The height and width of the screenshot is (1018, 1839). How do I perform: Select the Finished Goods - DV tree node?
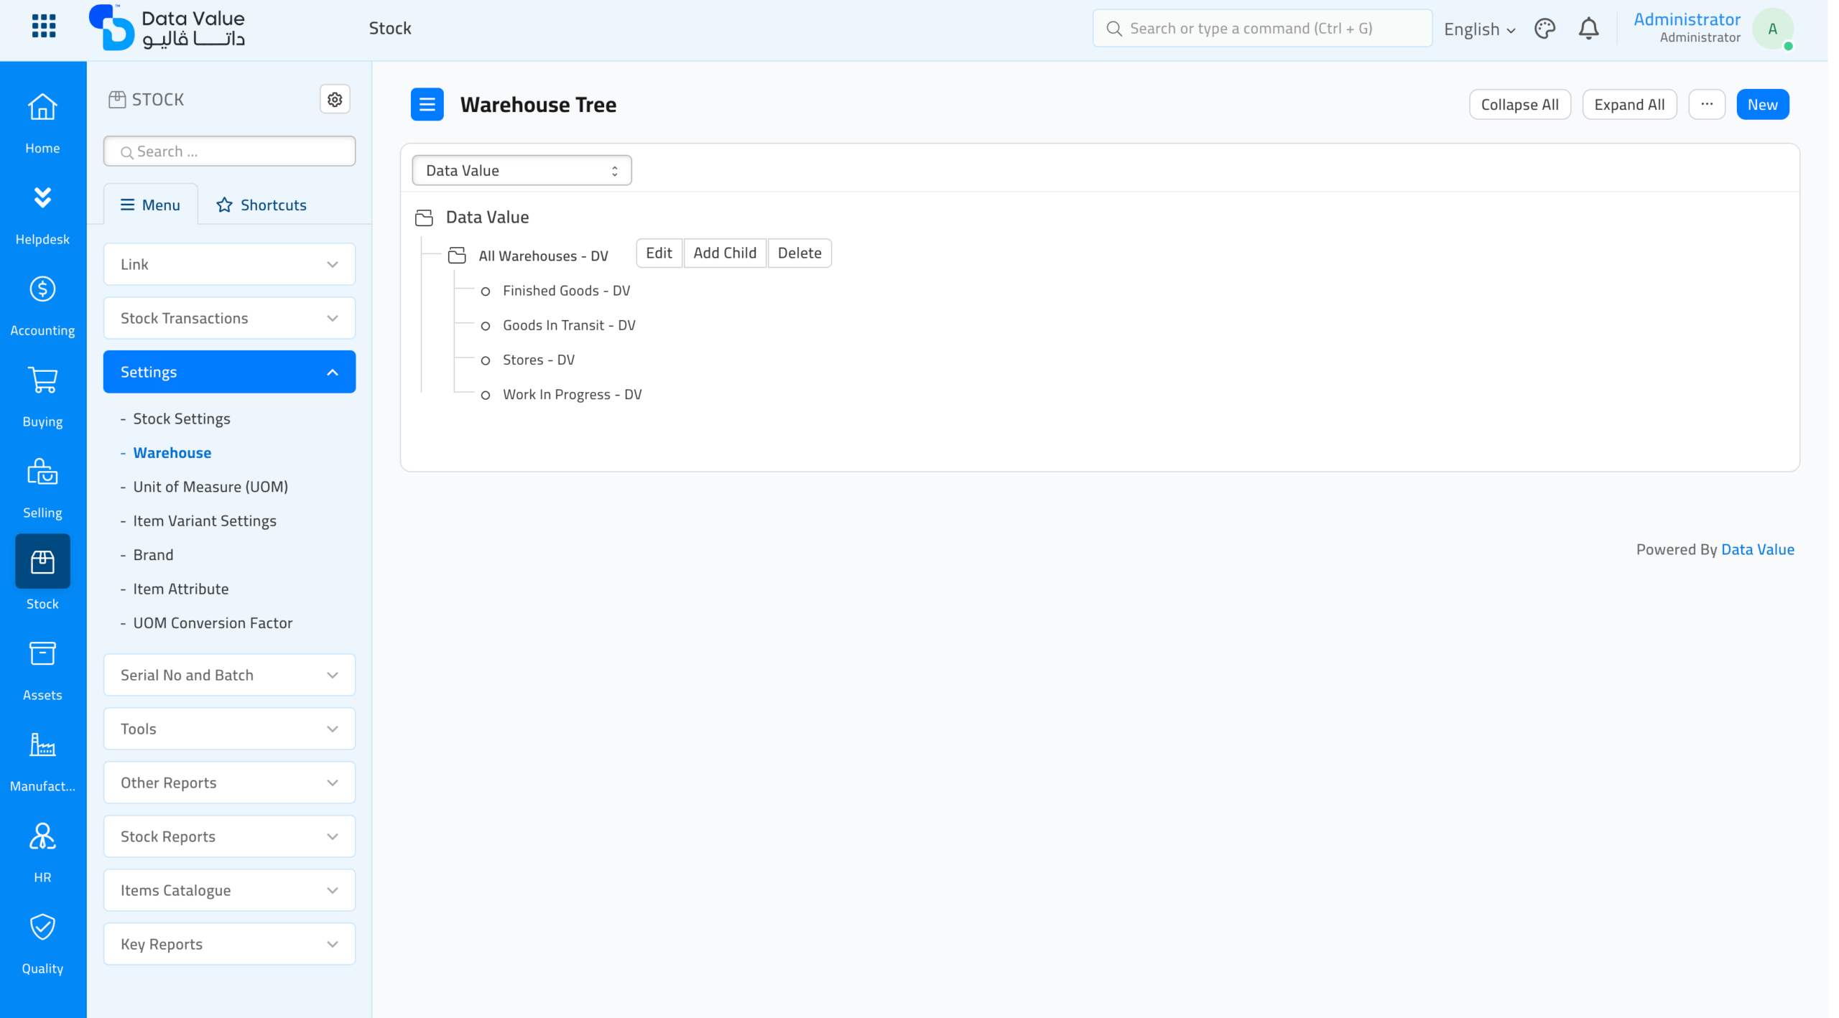566,291
